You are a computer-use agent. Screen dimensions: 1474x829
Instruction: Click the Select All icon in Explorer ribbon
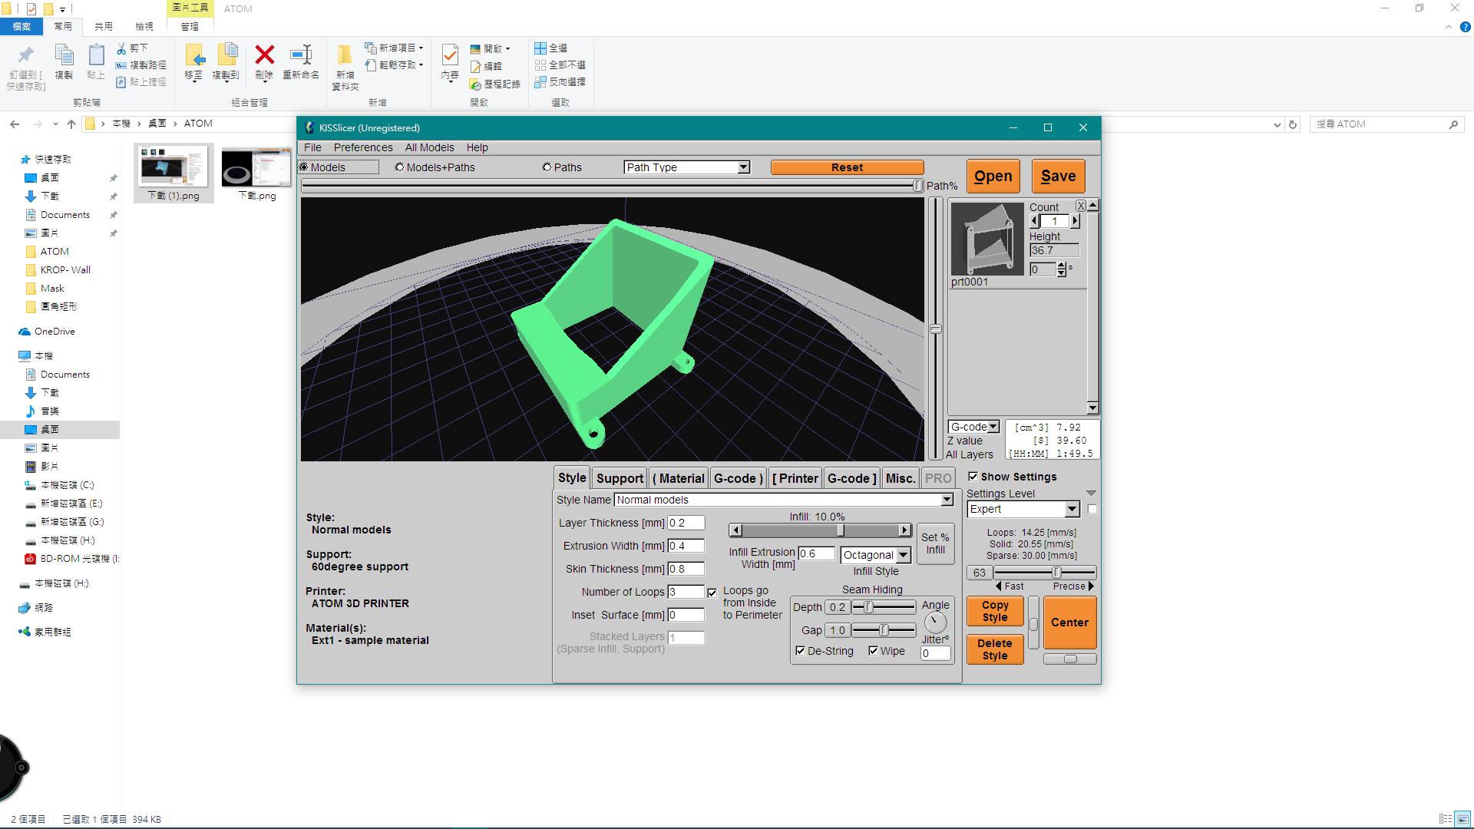coord(540,48)
